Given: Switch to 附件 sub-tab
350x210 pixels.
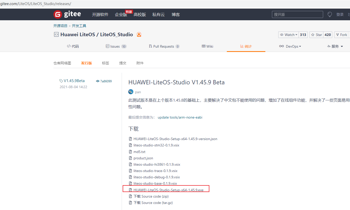Looking at the screenshot, I should pos(140,63).
